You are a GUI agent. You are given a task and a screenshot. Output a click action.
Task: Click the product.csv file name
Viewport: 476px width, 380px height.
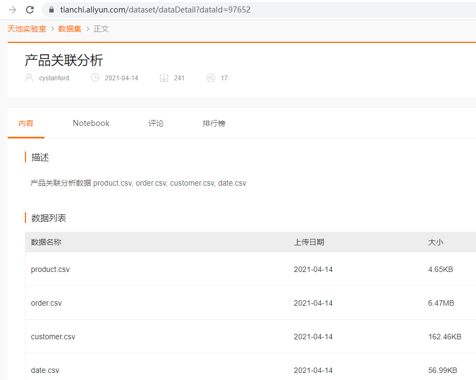50,269
